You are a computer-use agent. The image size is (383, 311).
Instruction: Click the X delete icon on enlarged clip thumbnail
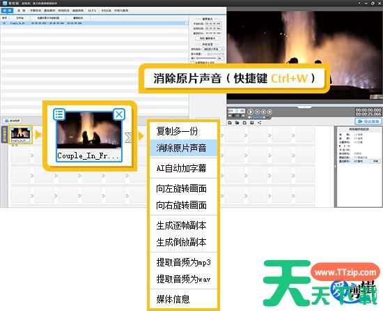[119, 114]
